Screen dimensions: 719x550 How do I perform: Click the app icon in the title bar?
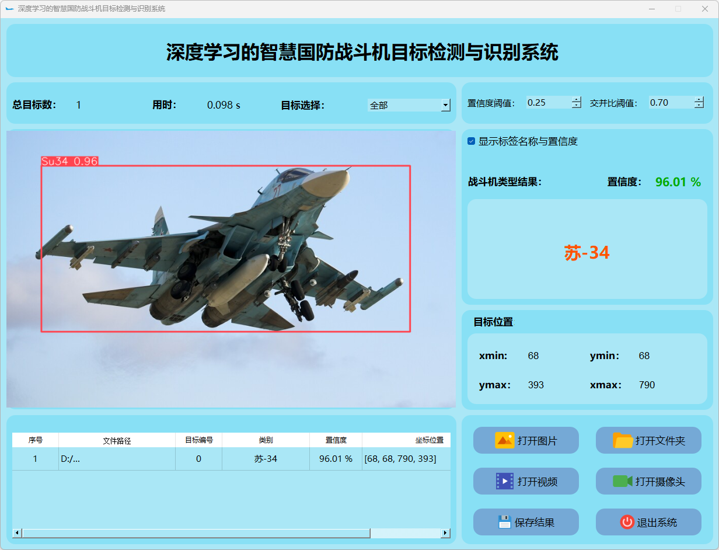(x=9, y=9)
